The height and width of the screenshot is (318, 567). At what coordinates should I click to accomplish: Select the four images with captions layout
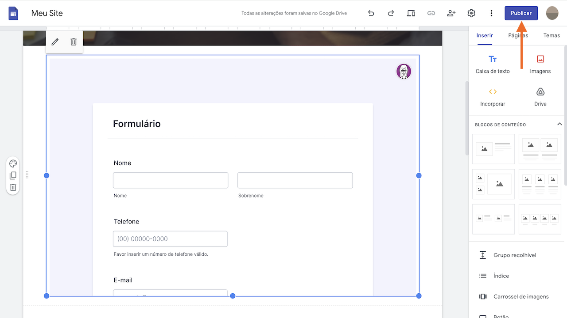tap(540, 219)
